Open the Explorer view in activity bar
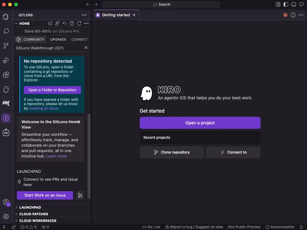The image size is (307, 230). (6, 17)
